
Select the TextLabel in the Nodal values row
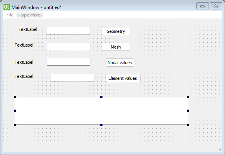24,62
